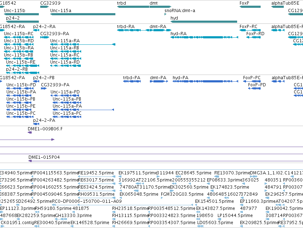
Task: Click the dmt-RA transcript label
Action: (158, 26)
